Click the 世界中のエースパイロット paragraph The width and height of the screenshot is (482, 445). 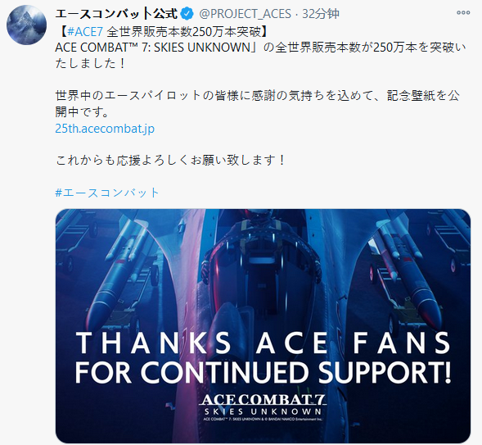click(x=258, y=104)
